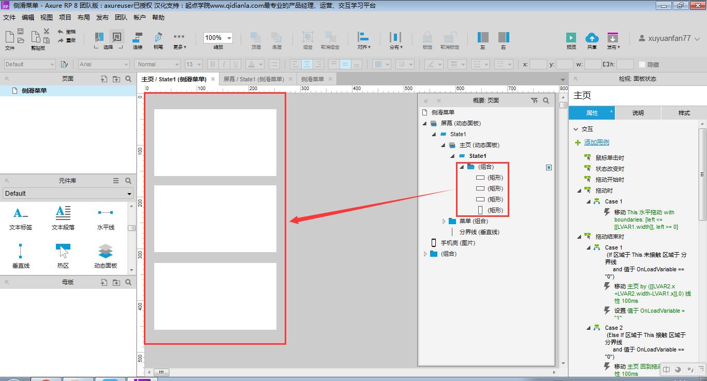Click the filter icon in 概要 panel
The height and width of the screenshot is (381, 707).
(534, 100)
